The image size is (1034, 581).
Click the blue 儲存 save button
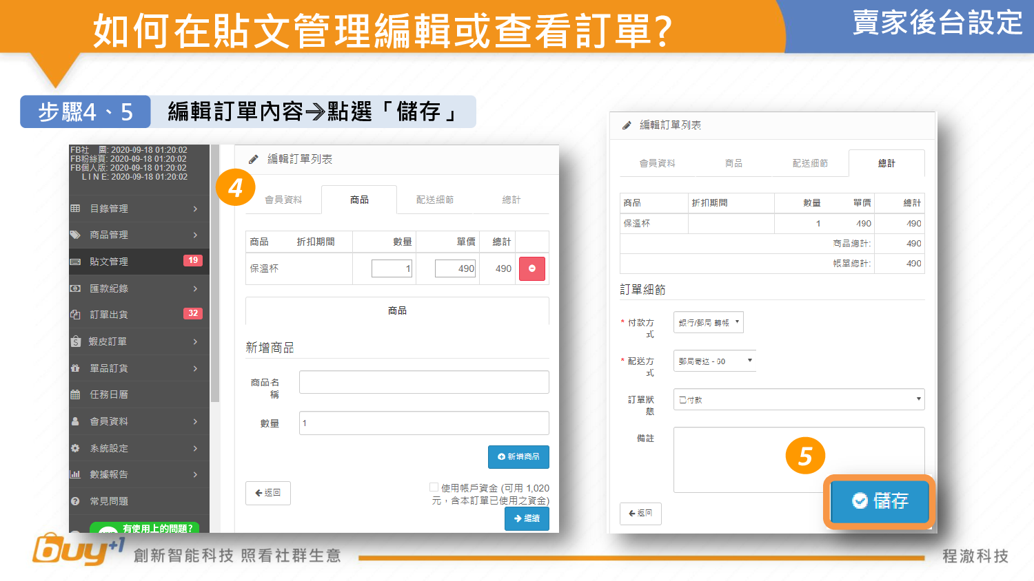point(880,500)
